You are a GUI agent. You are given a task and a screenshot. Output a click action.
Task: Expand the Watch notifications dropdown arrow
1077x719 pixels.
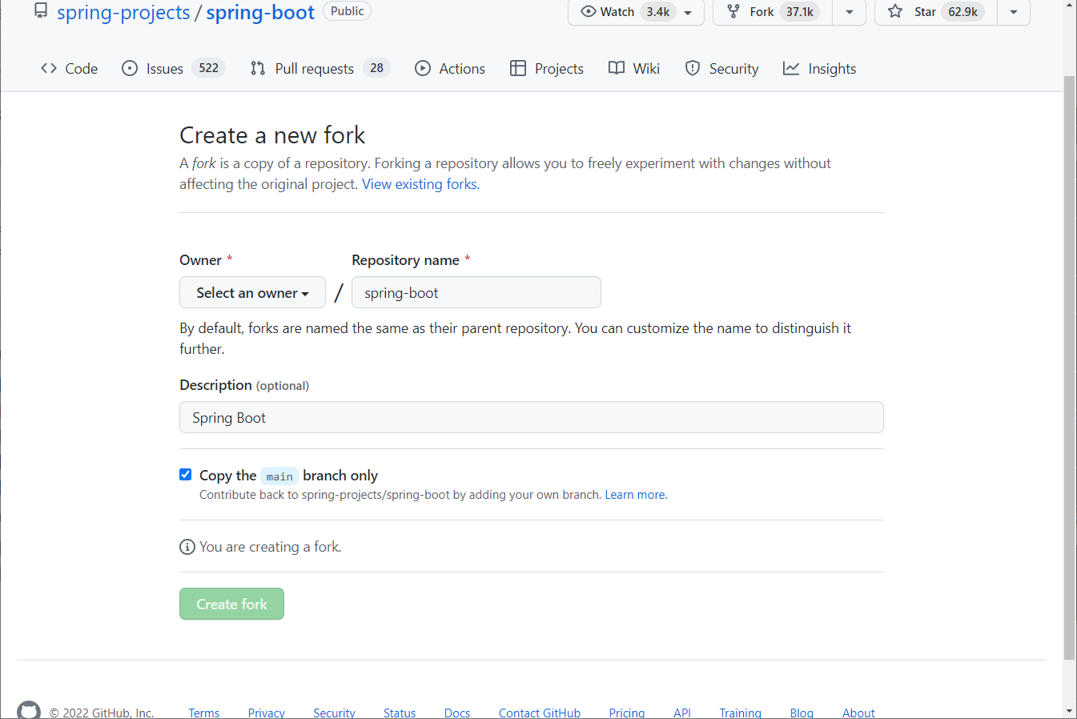(x=688, y=12)
